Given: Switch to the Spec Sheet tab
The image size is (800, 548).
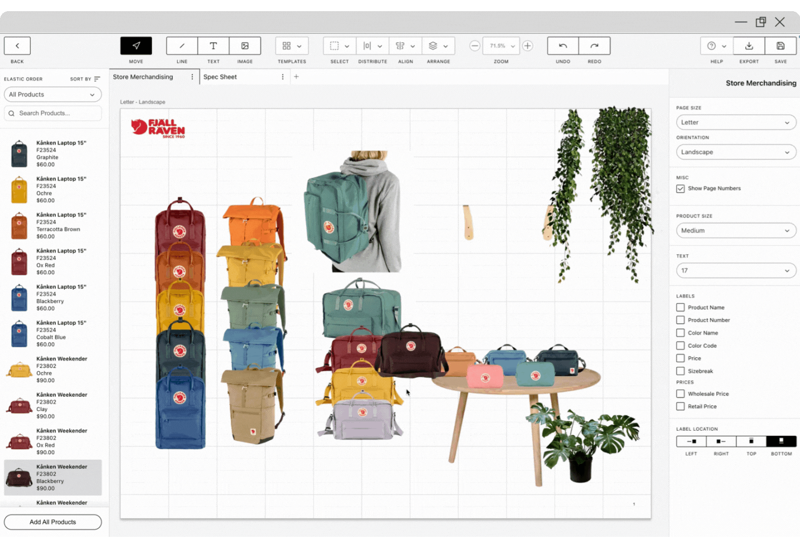Looking at the screenshot, I should [220, 77].
